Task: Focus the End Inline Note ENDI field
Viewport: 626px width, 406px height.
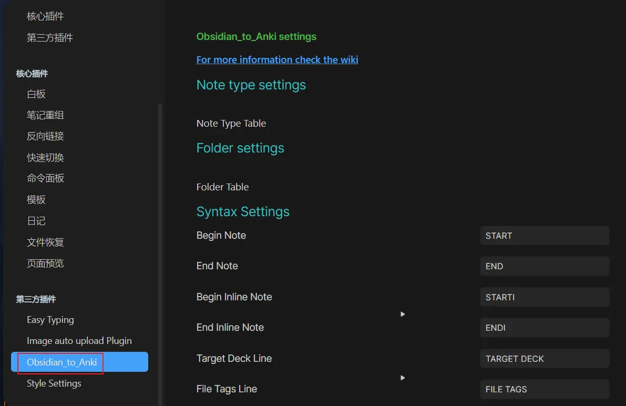Action: click(545, 328)
